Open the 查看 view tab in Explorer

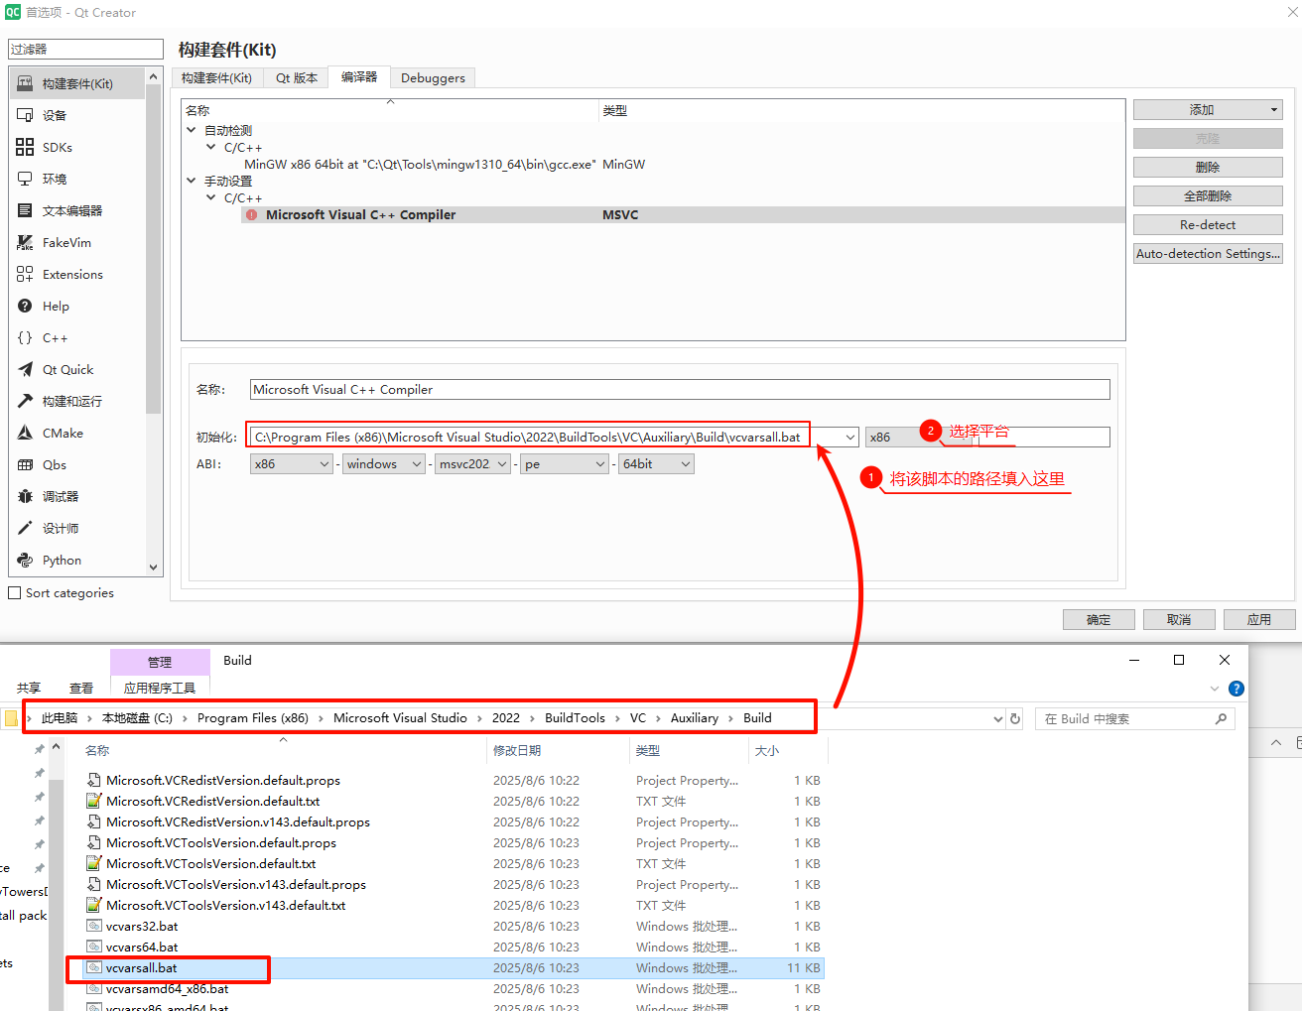click(x=81, y=688)
